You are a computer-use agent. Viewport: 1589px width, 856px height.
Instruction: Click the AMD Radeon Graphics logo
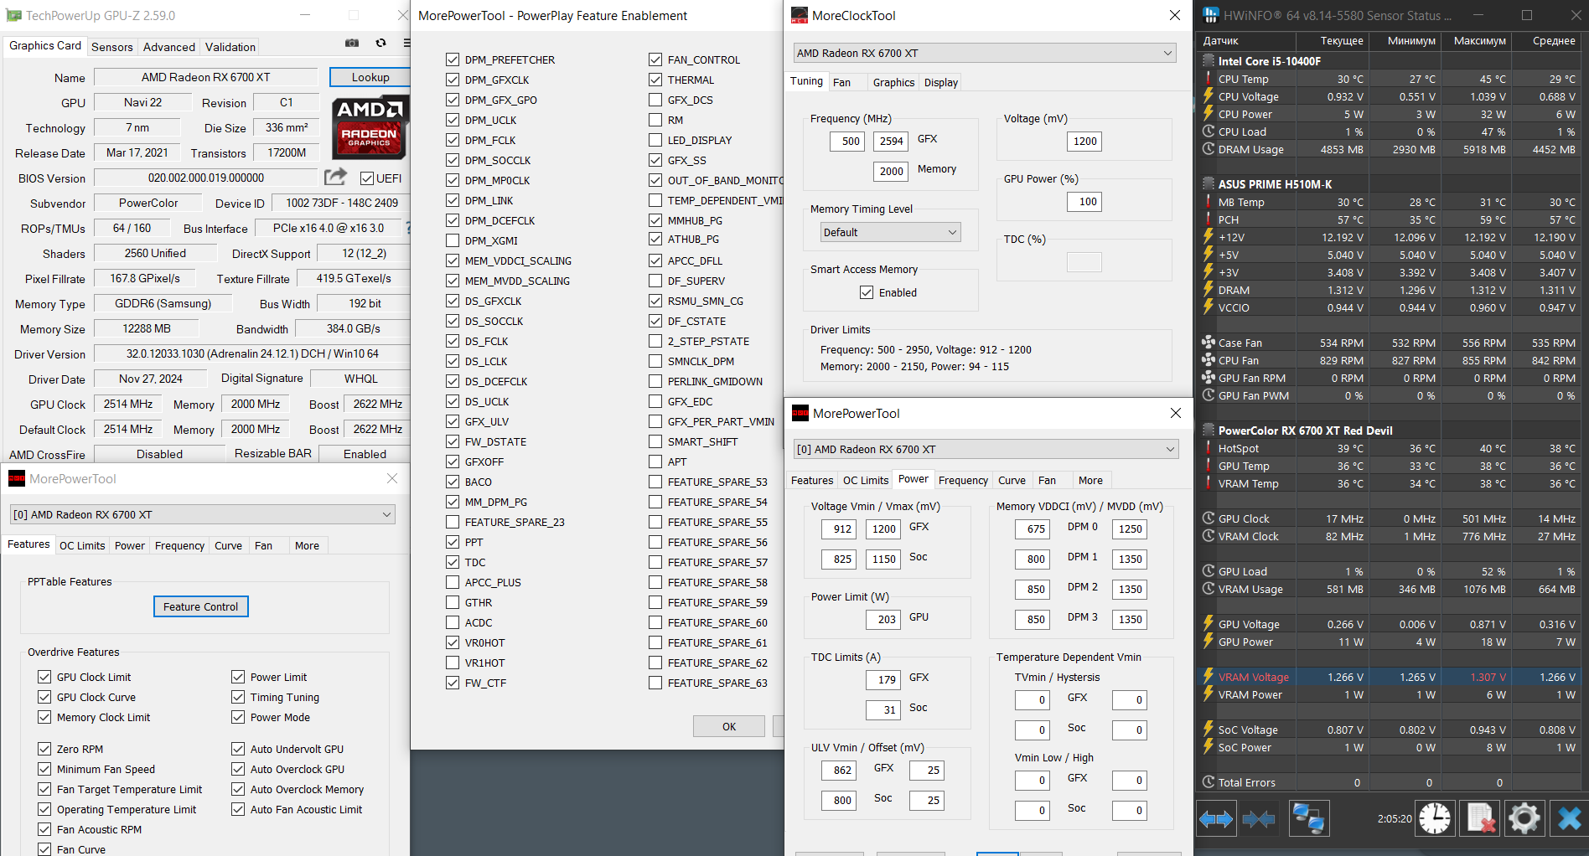click(x=370, y=127)
